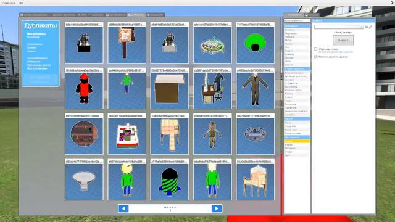Screen dimensions: 395x222
Task: Select the yellow-headed green shirt figure dupe
Action: tap(127, 179)
